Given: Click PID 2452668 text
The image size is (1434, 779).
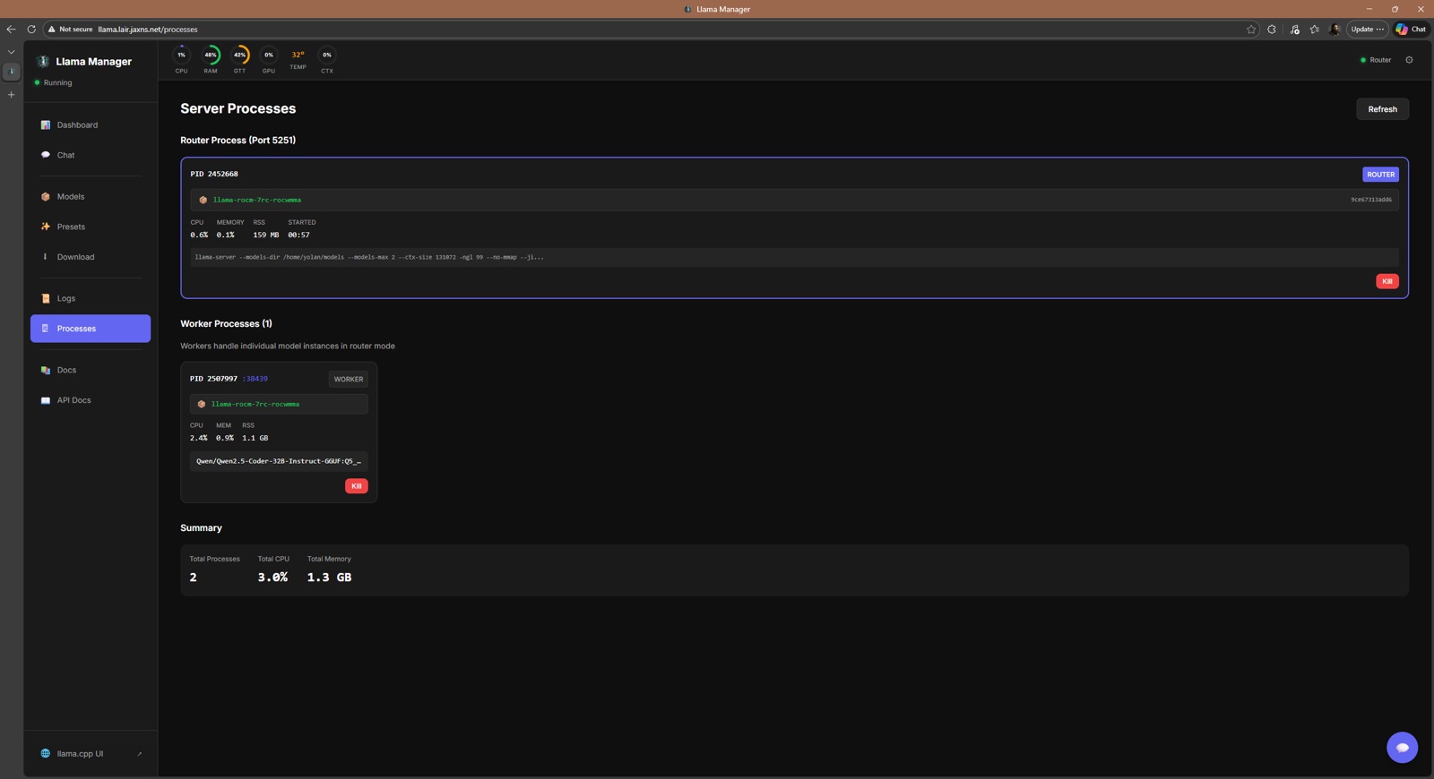Looking at the screenshot, I should point(214,174).
